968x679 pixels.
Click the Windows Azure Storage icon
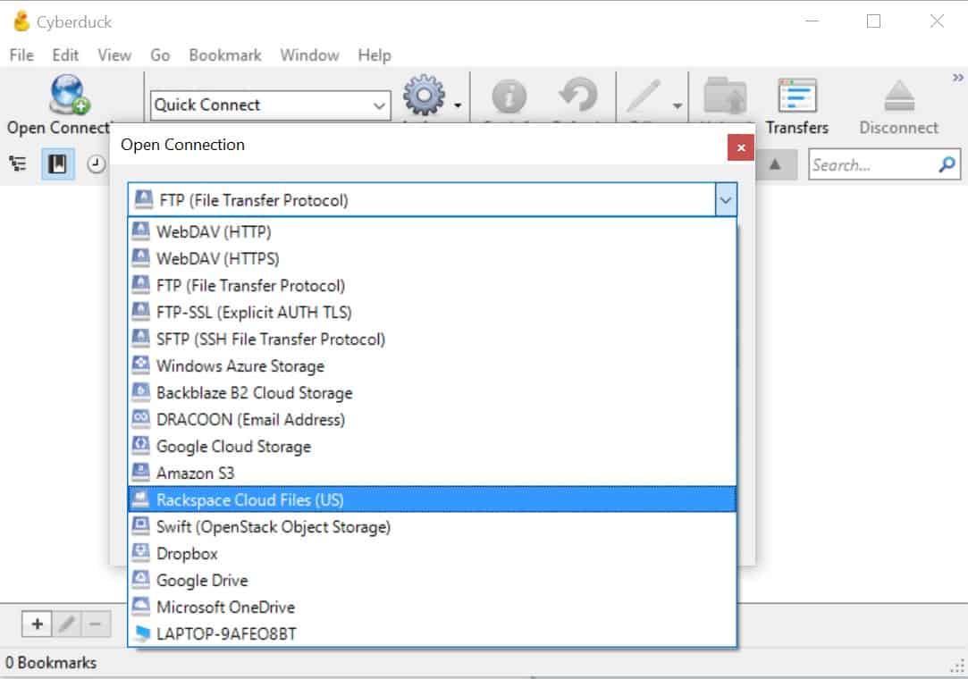click(140, 365)
